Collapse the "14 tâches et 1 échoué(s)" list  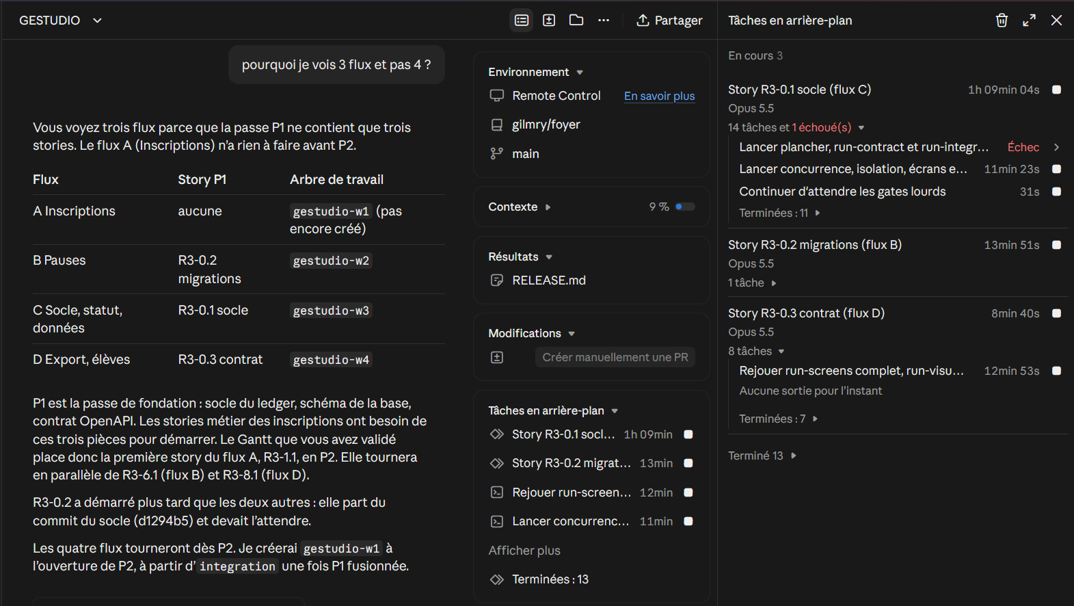coord(861,128)
